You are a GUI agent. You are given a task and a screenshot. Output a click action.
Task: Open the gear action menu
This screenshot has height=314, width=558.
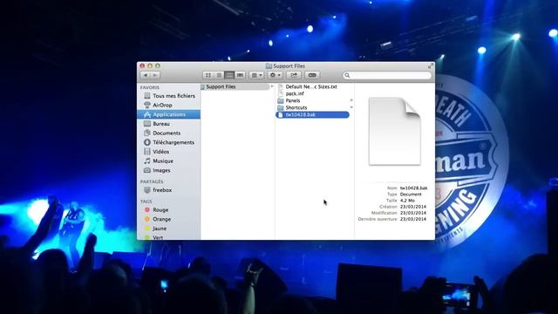(x=276, y=75)
